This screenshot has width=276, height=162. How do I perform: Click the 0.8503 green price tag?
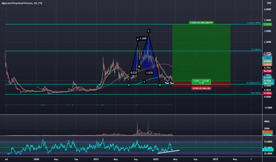point(267,61)
